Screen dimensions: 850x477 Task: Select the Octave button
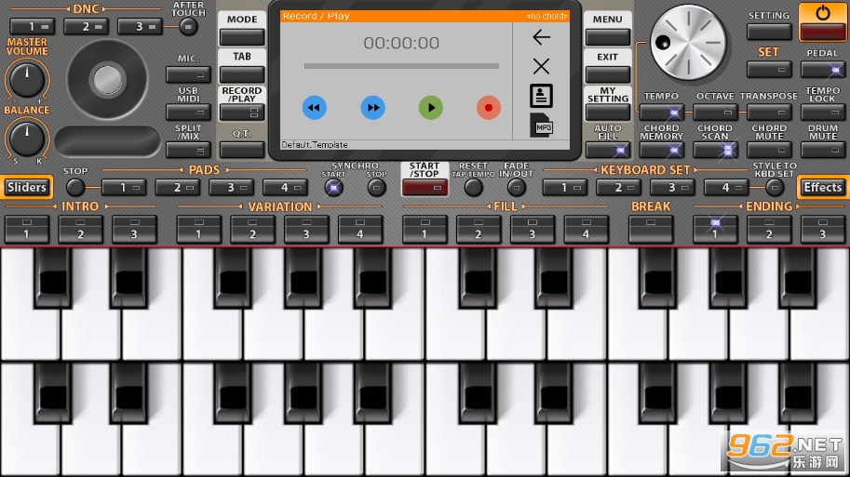coord(715,113)
